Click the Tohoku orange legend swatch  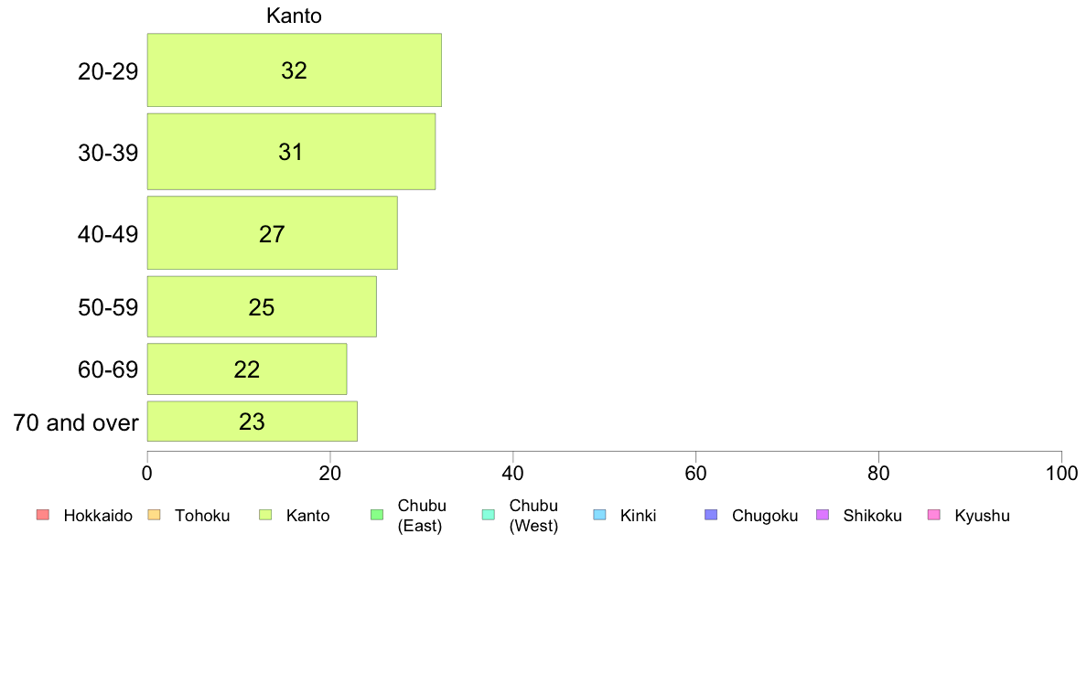pyautogui.click(x=154, y=515)
